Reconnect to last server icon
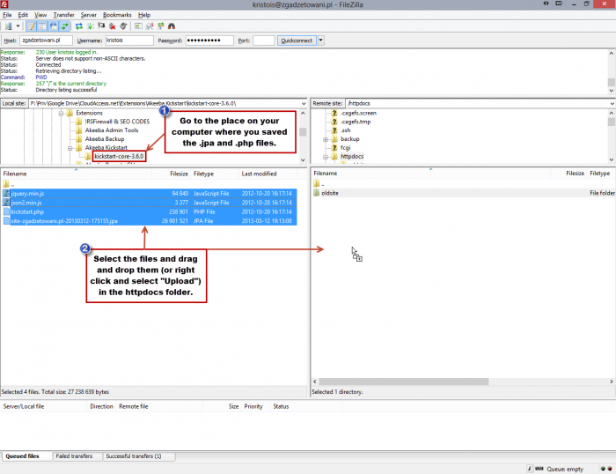 pos(123,26)
